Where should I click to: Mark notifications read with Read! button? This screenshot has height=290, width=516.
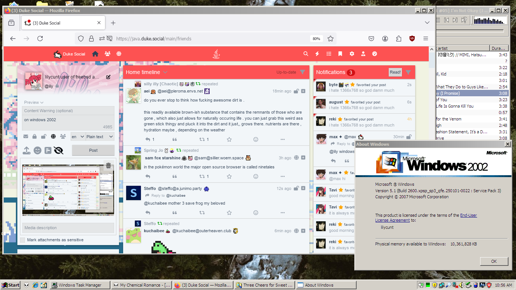tap(395, 72)
